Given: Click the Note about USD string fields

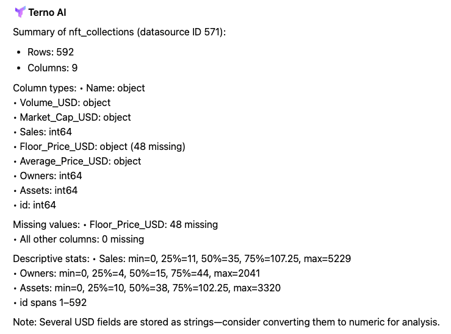Looking at the screenshot, I should point(226,322).
